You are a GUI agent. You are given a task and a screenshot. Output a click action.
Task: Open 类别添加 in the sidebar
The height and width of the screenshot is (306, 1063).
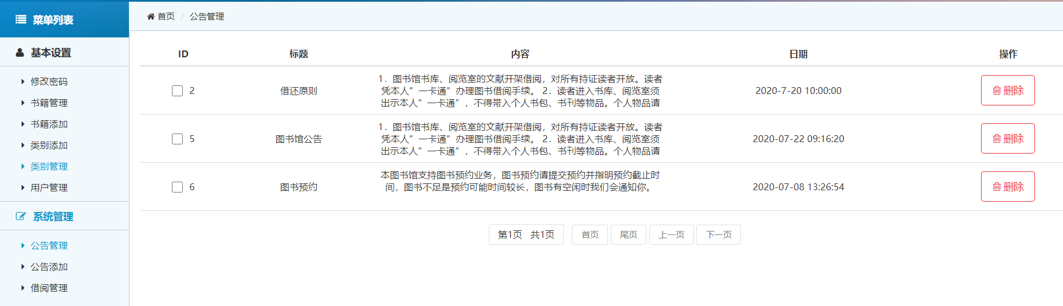tap(49, 145)
